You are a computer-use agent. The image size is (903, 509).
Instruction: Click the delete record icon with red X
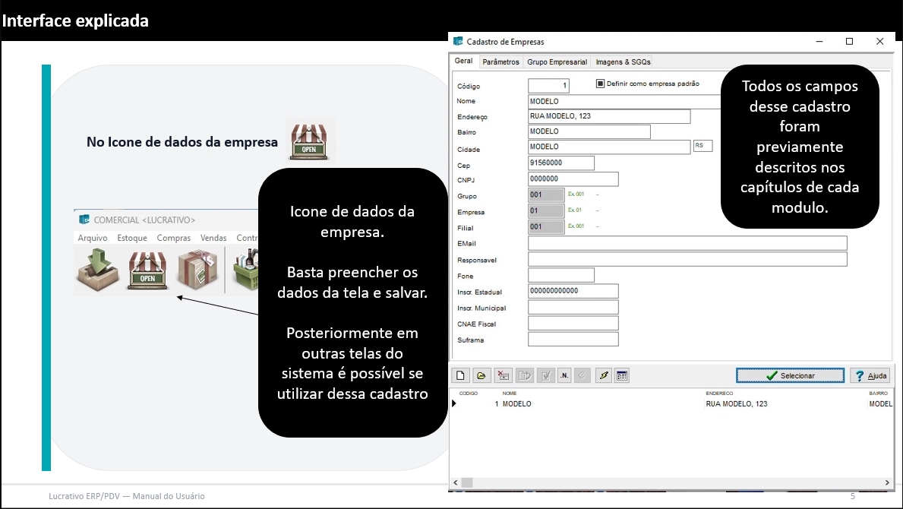point(504,375)
